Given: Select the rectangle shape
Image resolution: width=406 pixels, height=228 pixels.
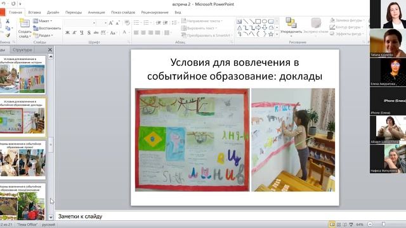Looking at the screenshot, I should click(258, 21).
